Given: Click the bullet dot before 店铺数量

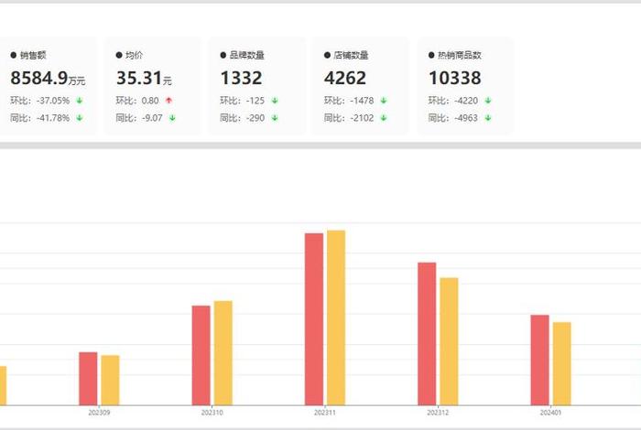Looking at the screenshot, I should click(x=327, y=55).
